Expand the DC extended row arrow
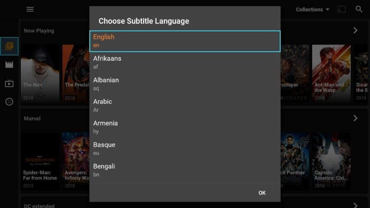Viewport: 370px width, 208px height. coord(355,205)
